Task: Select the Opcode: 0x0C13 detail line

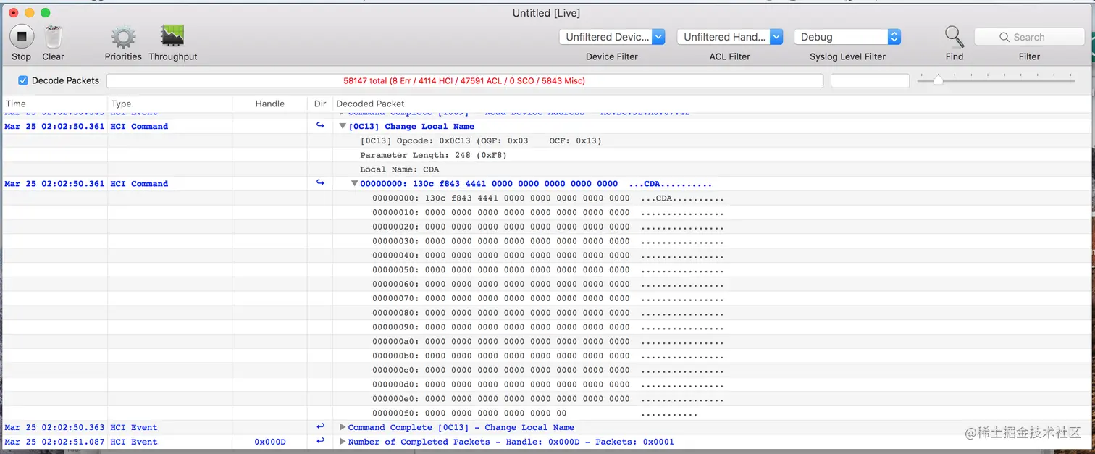Action: point(481,140)
